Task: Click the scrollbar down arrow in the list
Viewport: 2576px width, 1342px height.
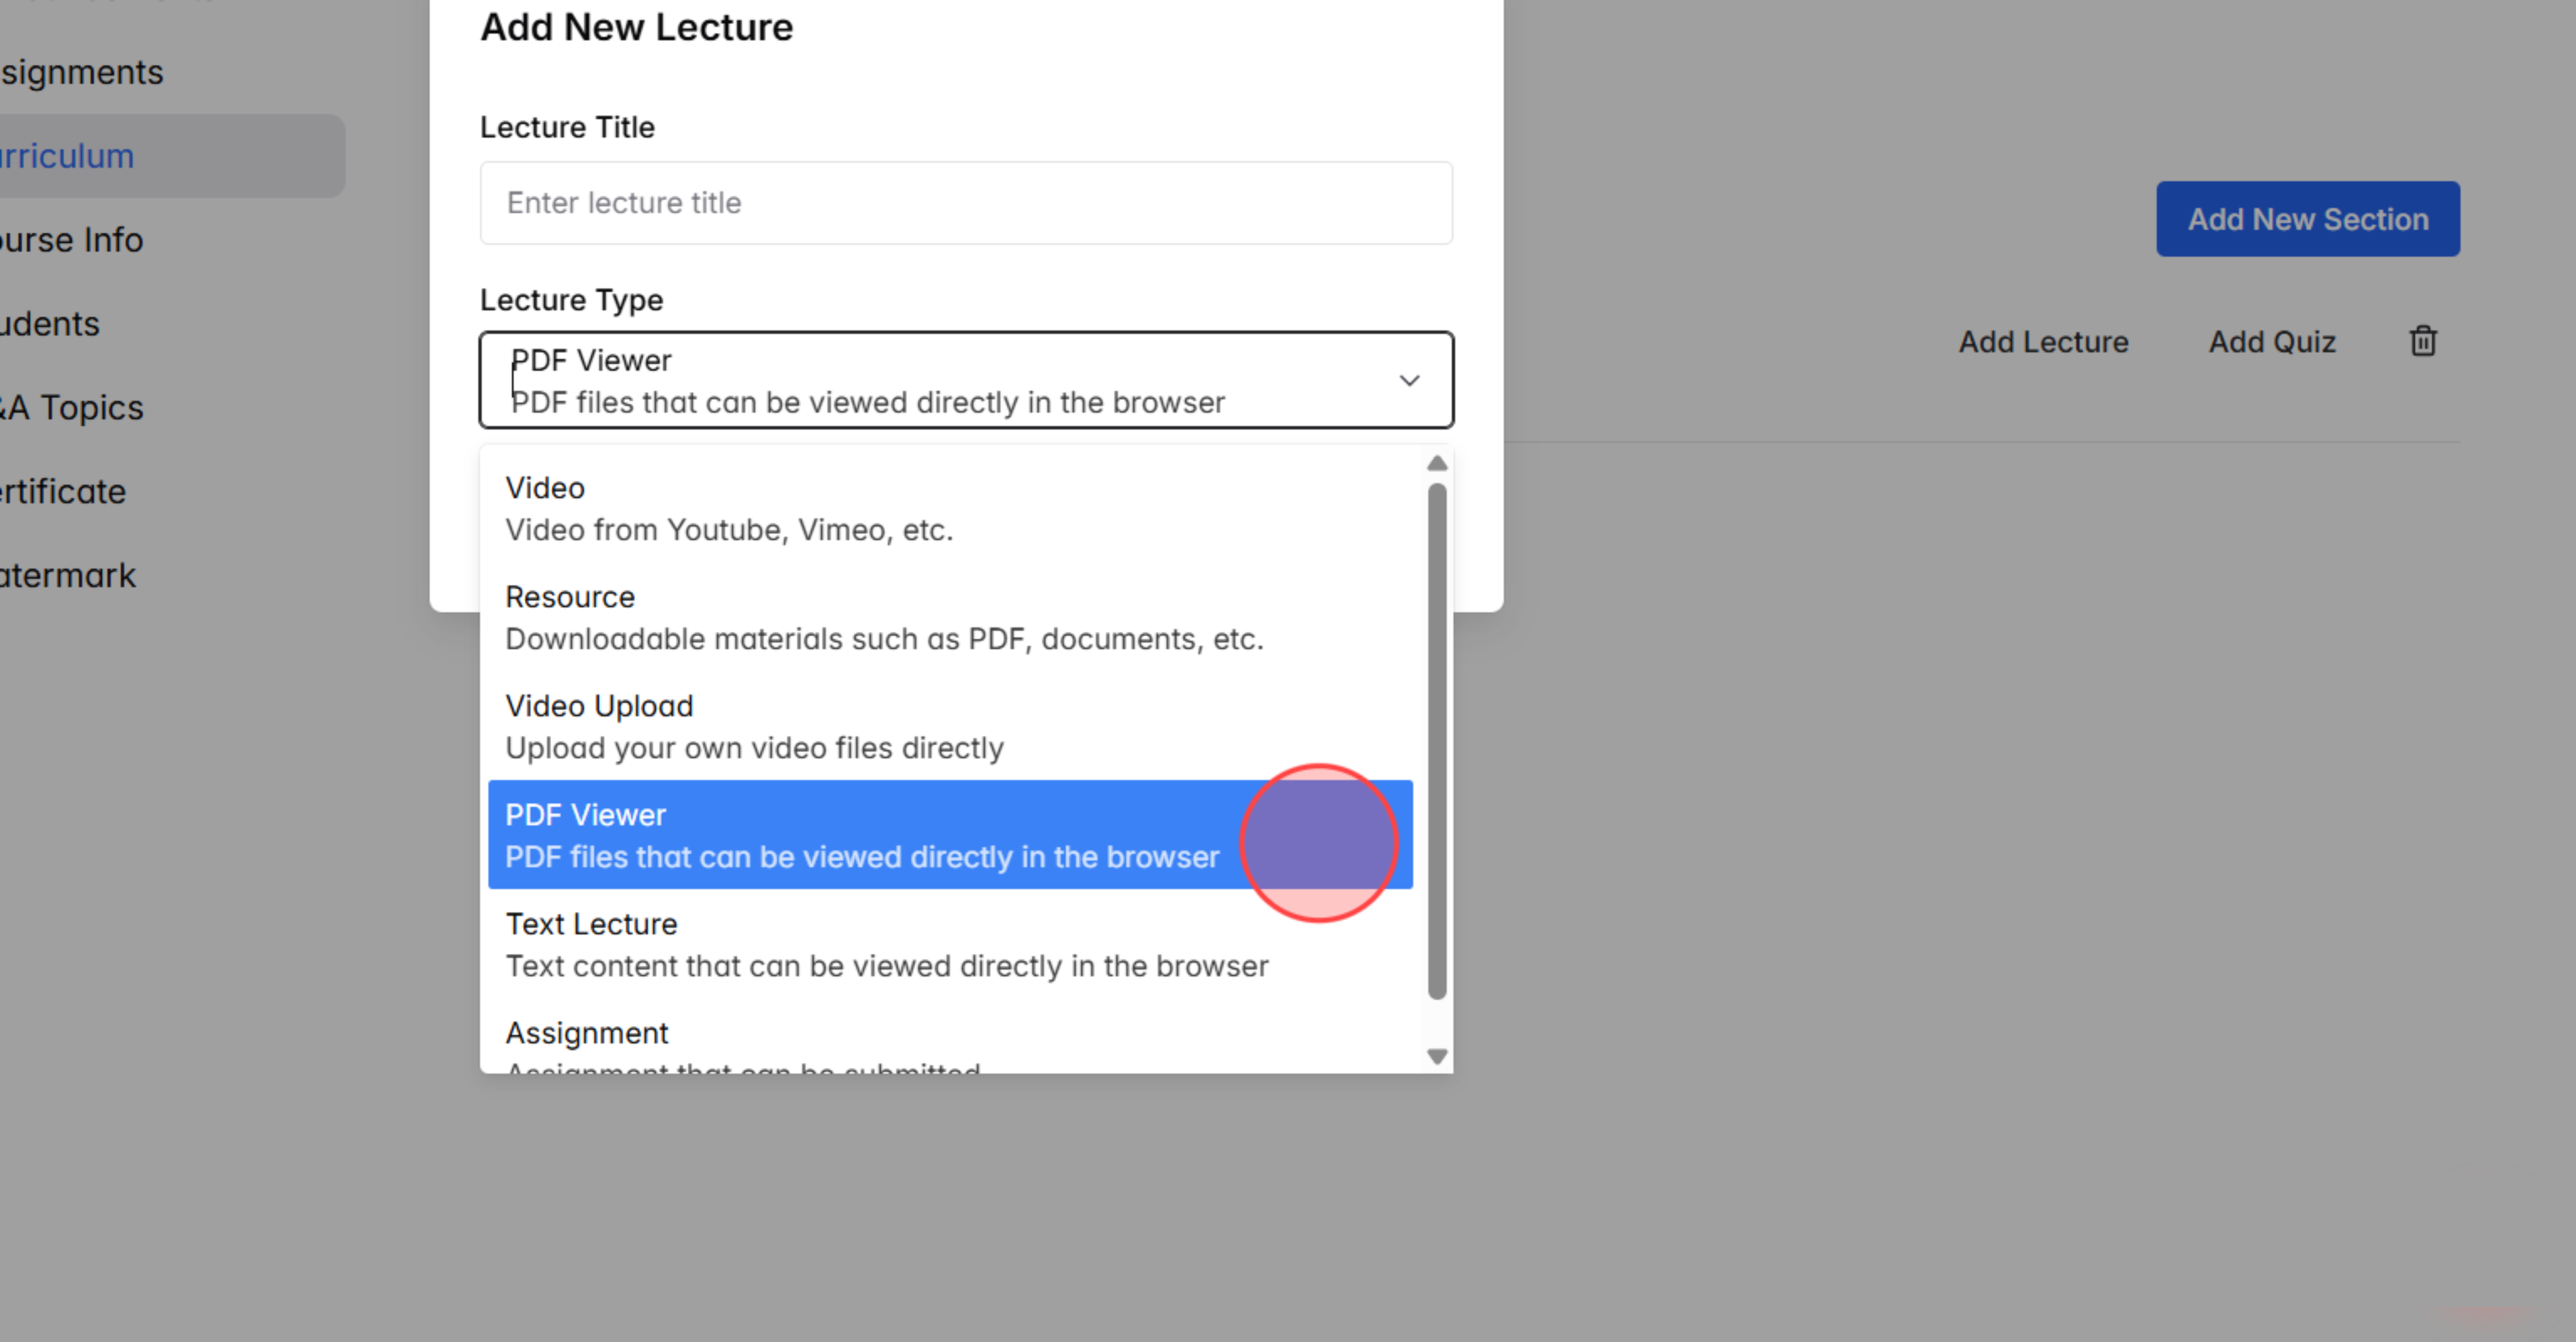Action: [1437, 1055]
